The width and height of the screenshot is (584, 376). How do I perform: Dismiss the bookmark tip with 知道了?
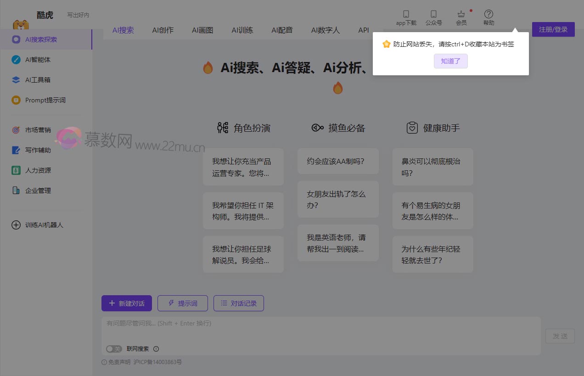(x=450, y=61)
